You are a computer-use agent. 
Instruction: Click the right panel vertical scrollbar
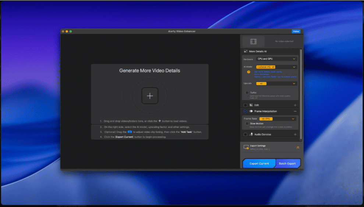pyautogui.click(x=301, y=94)
